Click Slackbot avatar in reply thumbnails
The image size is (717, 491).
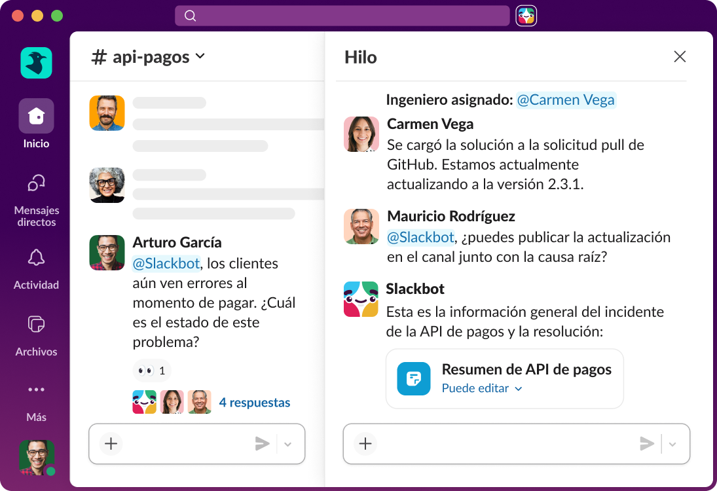[x=145, y=402]
